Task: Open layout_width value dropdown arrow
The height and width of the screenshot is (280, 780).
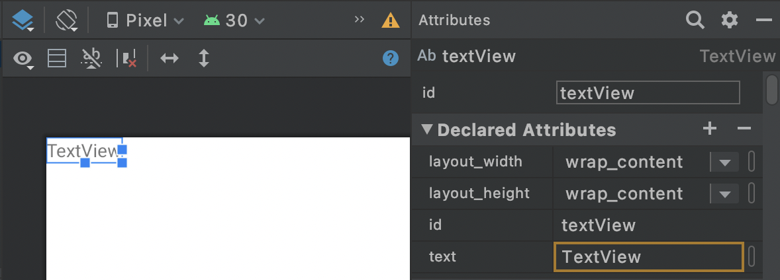Action: click(724, 162)
